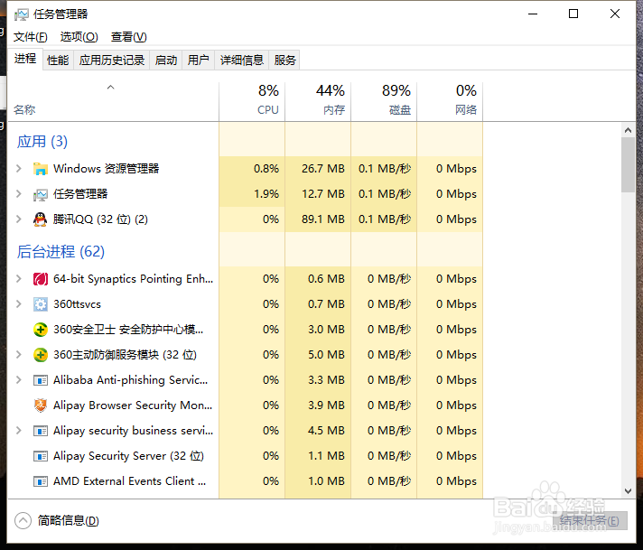Select the 进程 tab
The image size is (643, 550).
(x=25, y=59)
